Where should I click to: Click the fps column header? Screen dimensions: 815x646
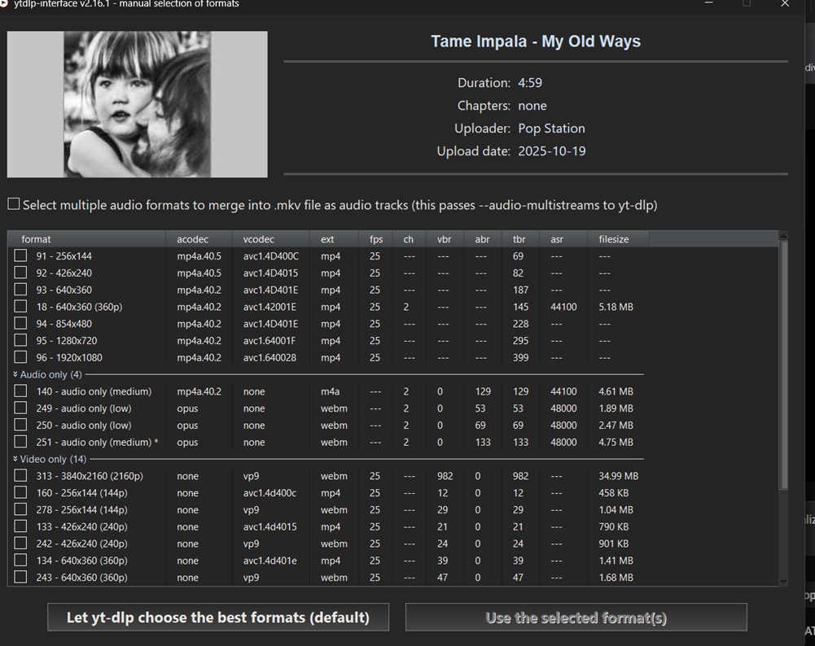376,239
